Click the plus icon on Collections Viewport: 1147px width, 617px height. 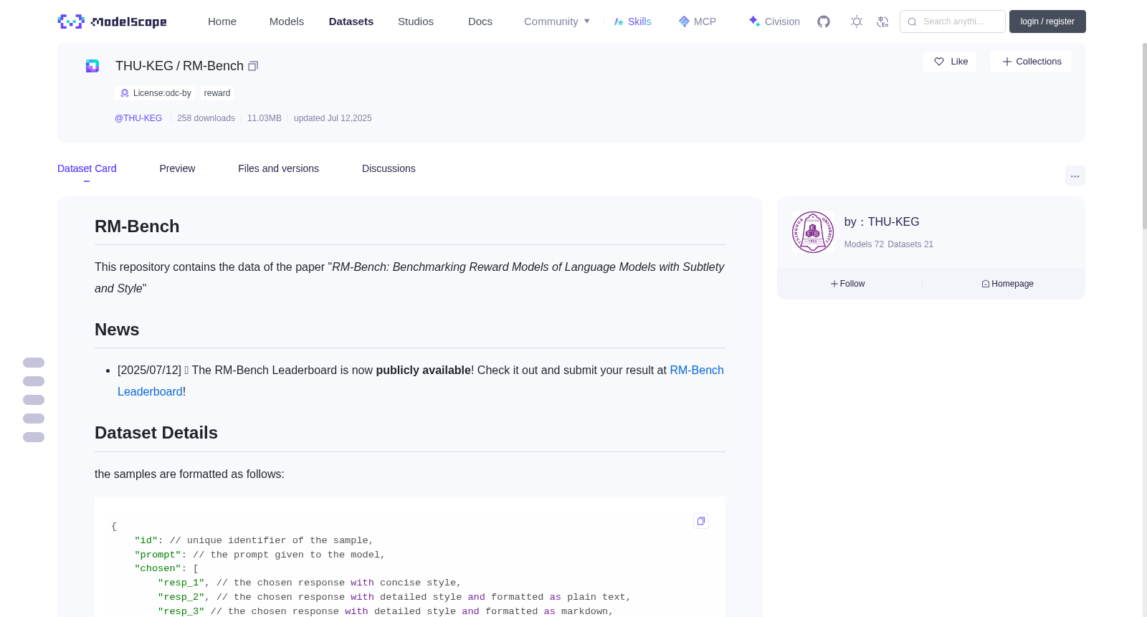pyautogui.click(x=1007, y=62)
